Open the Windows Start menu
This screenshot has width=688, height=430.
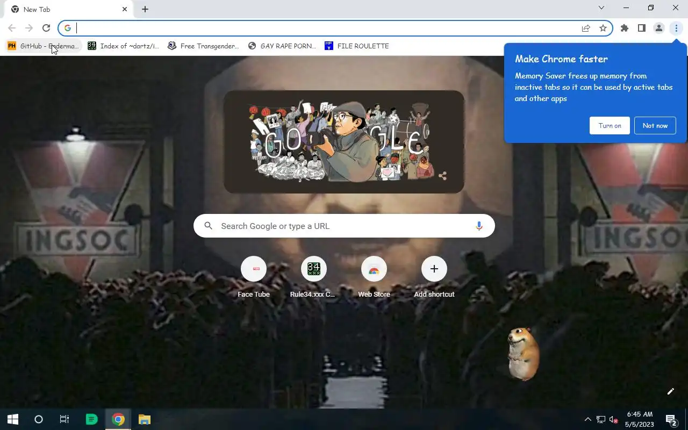click(x=13, y=419)
